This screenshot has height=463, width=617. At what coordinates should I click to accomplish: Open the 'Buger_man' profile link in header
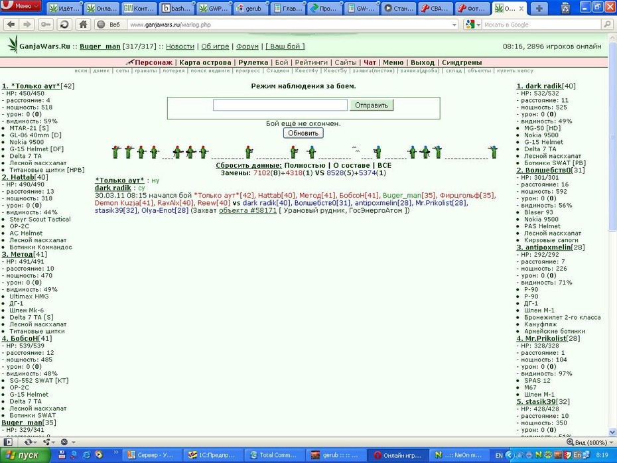point(100,46)
